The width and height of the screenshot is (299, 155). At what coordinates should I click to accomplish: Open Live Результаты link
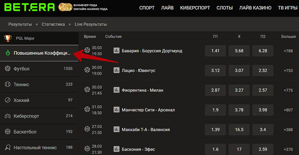coord(91,24)
